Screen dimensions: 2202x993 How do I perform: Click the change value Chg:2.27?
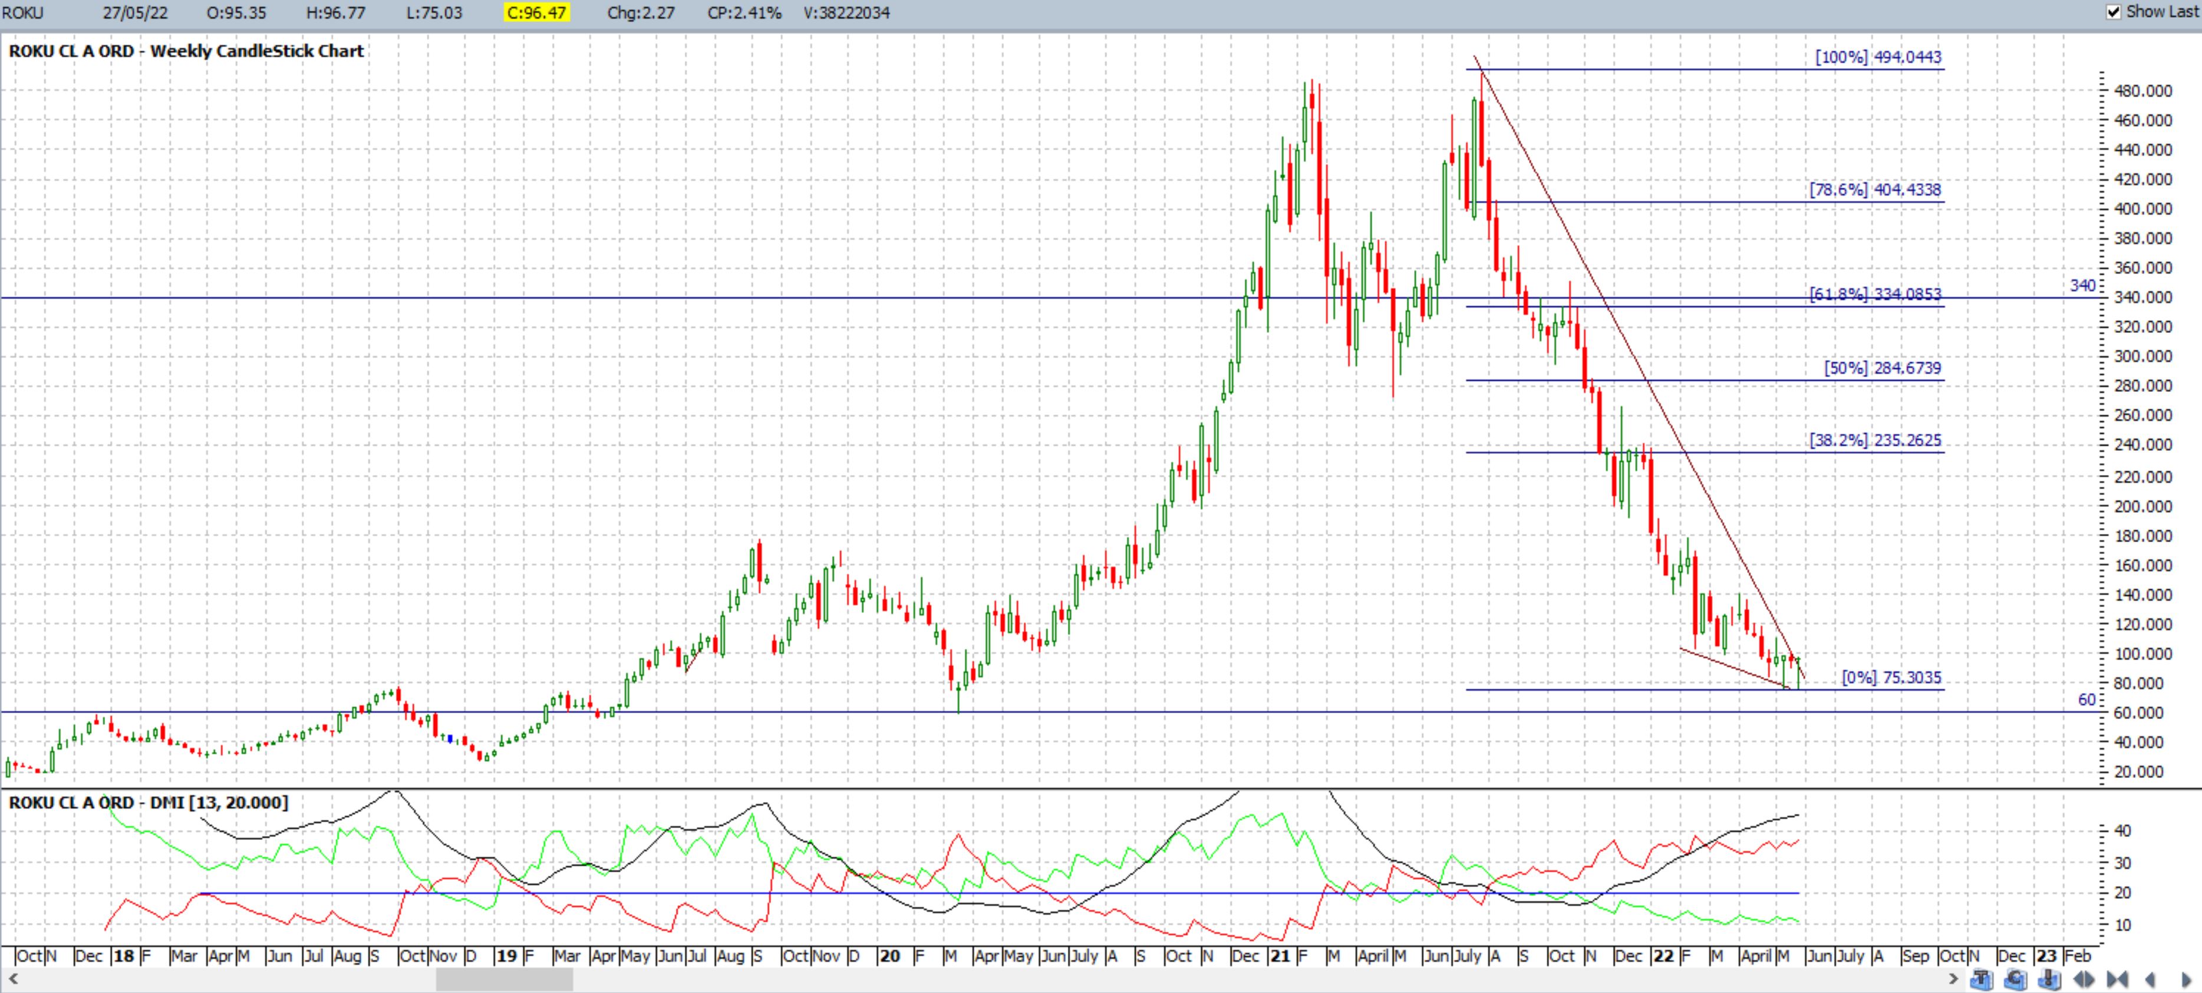point(641,13)
